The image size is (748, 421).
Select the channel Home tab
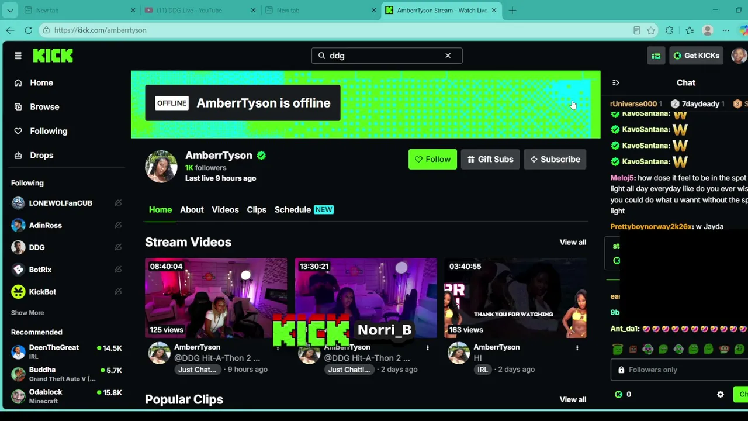click(160, 210)
